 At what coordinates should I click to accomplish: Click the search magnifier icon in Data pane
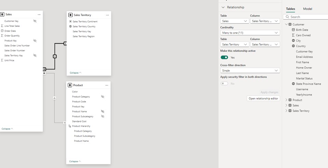pos(287,17)
